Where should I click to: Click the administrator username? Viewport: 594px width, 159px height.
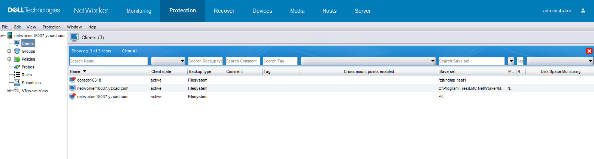click(557, 10)
